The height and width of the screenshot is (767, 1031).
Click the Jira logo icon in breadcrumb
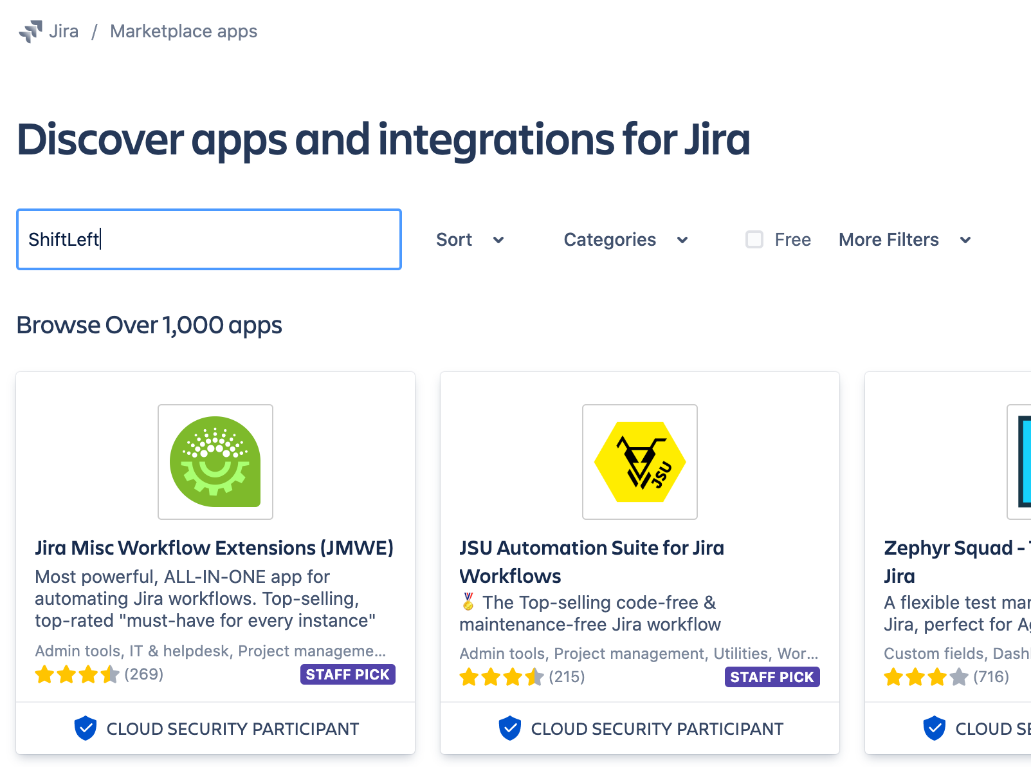(30, 32)
